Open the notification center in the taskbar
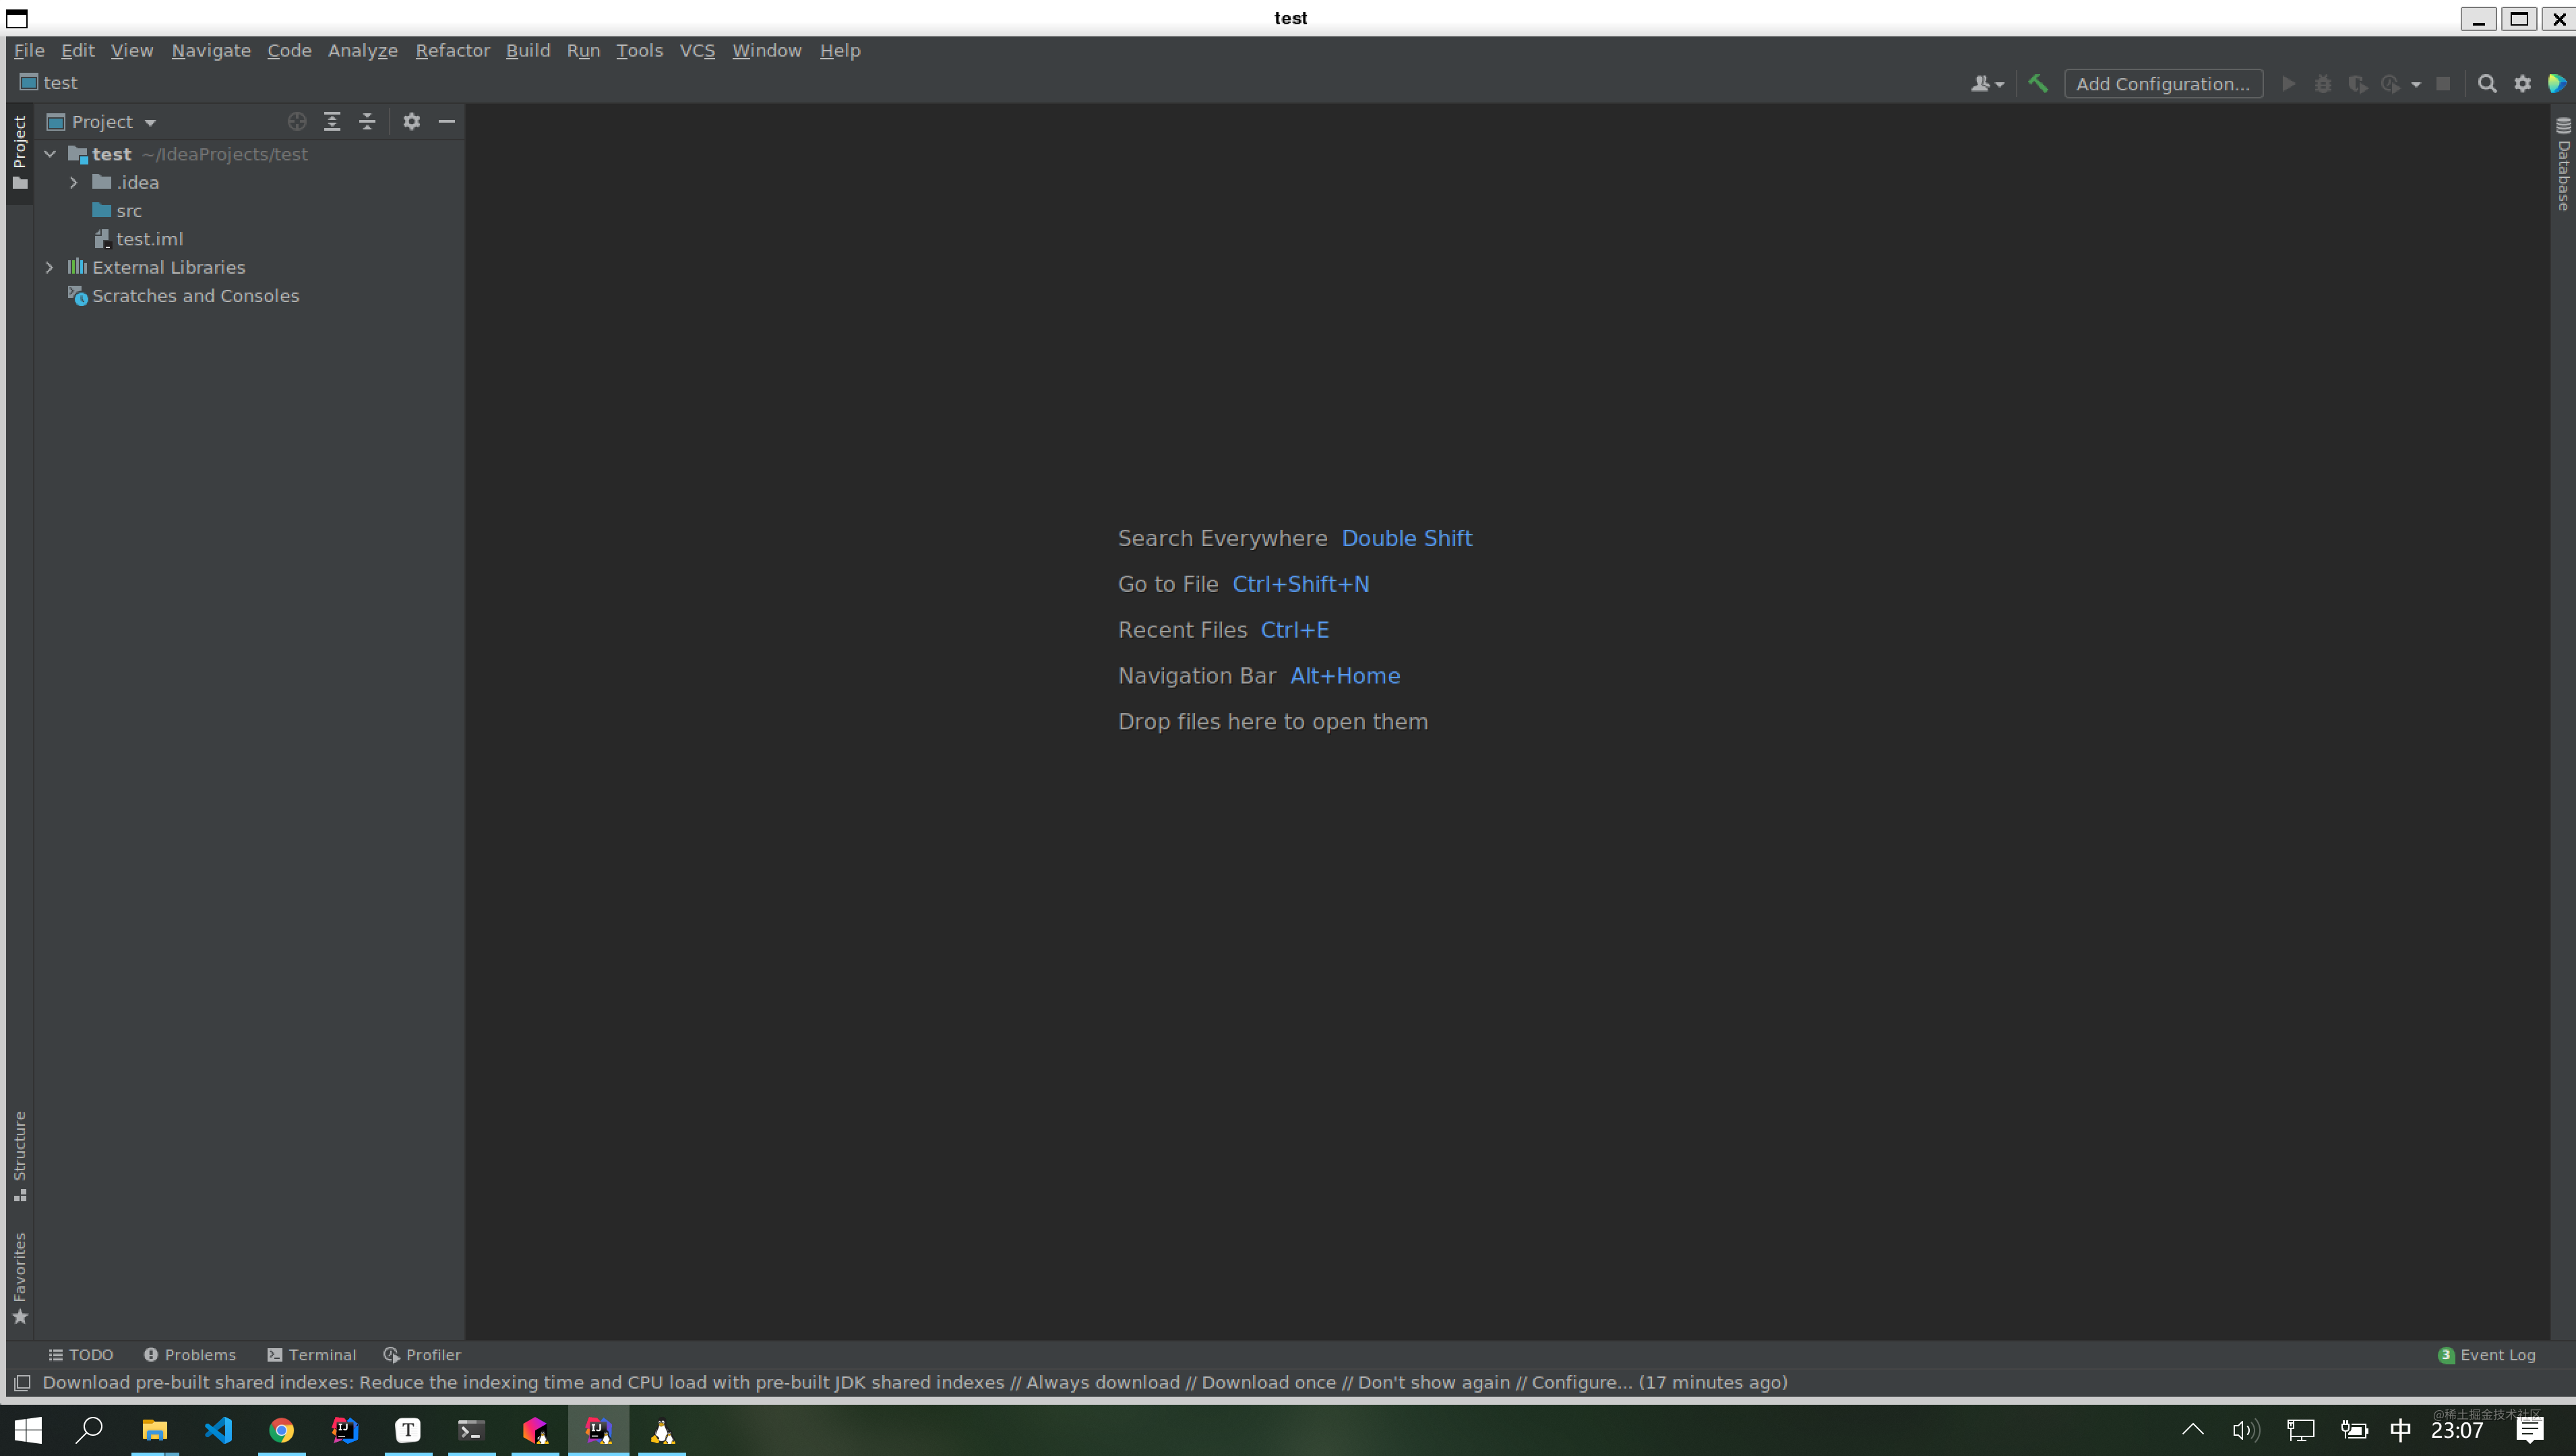Screen dimensions: 2576x1456 click(2530, 1430)
